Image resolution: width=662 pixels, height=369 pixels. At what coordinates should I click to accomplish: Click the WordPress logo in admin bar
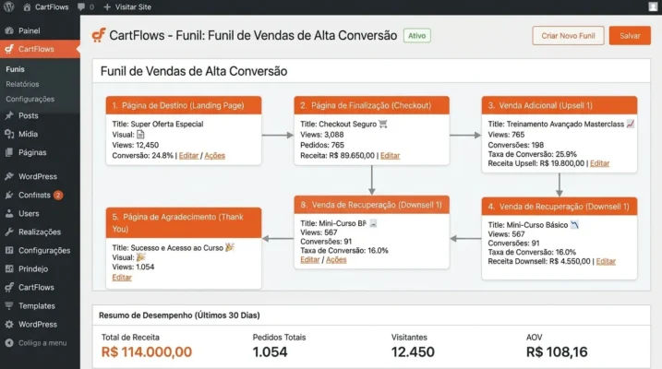8,6
